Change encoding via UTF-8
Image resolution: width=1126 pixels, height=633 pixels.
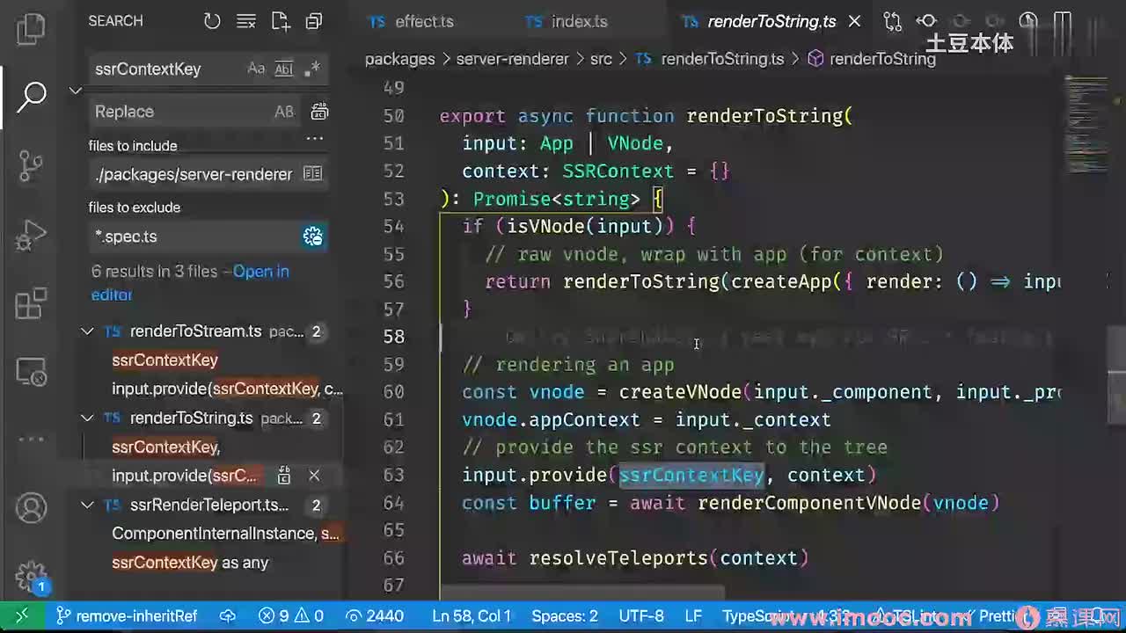pyautogui.click(x=641, y=616)
